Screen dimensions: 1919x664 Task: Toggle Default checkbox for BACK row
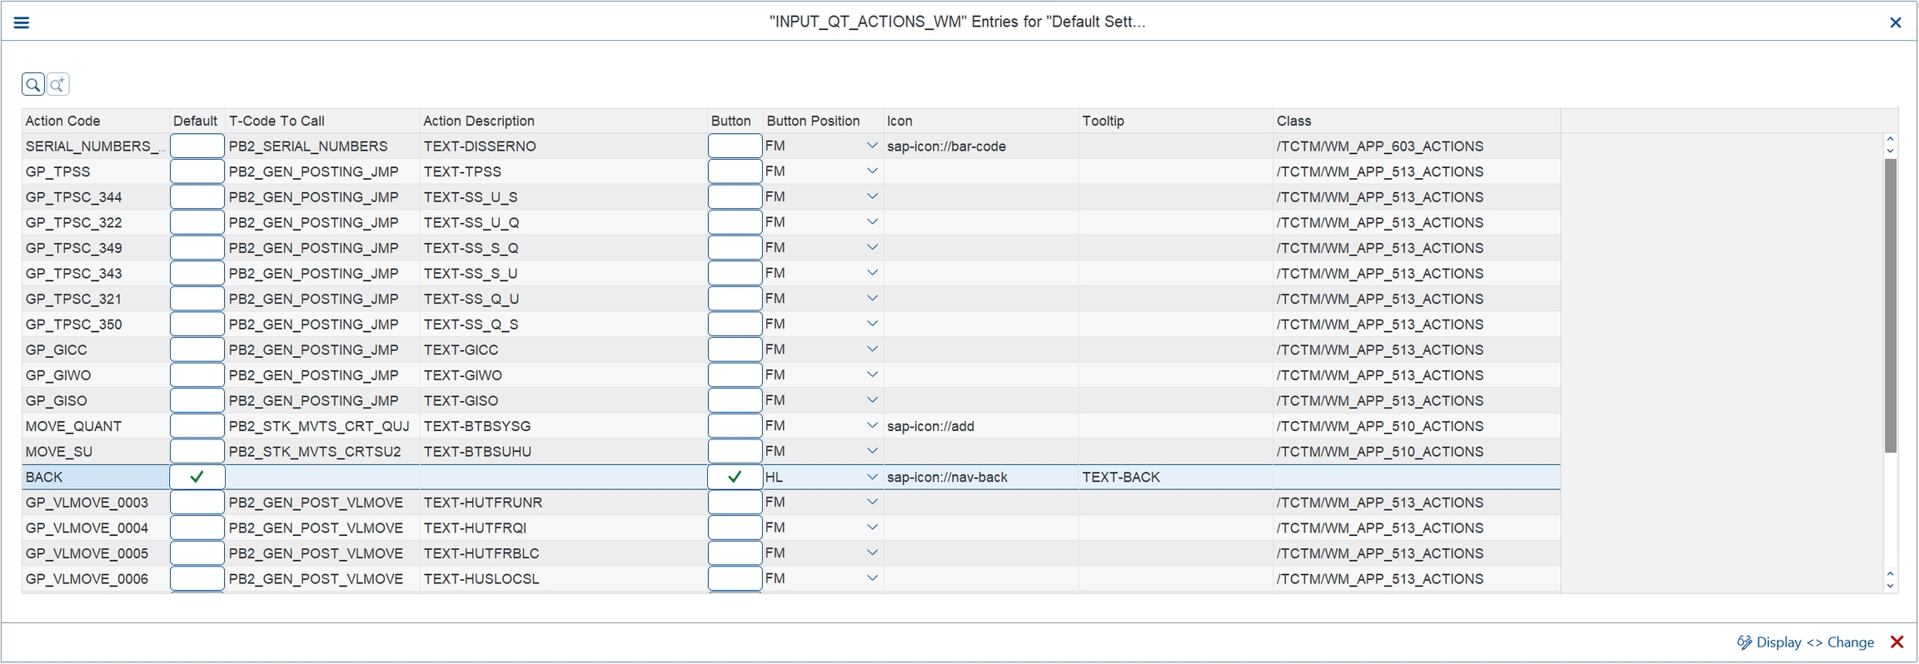click(x=197, y=477)
